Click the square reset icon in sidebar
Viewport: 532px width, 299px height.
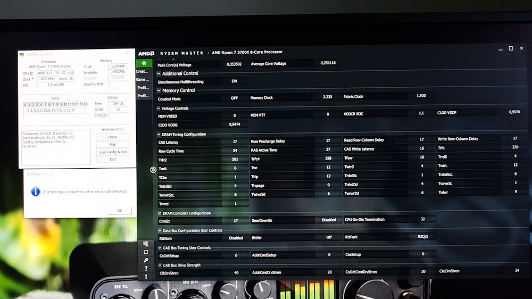[146, 252]
